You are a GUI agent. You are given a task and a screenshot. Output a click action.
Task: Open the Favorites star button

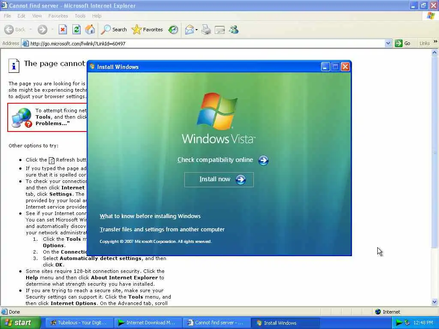(x=147, y=30)
